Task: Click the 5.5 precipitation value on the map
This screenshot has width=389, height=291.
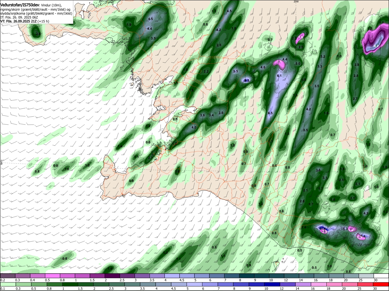Action: [x=236, y=71]
